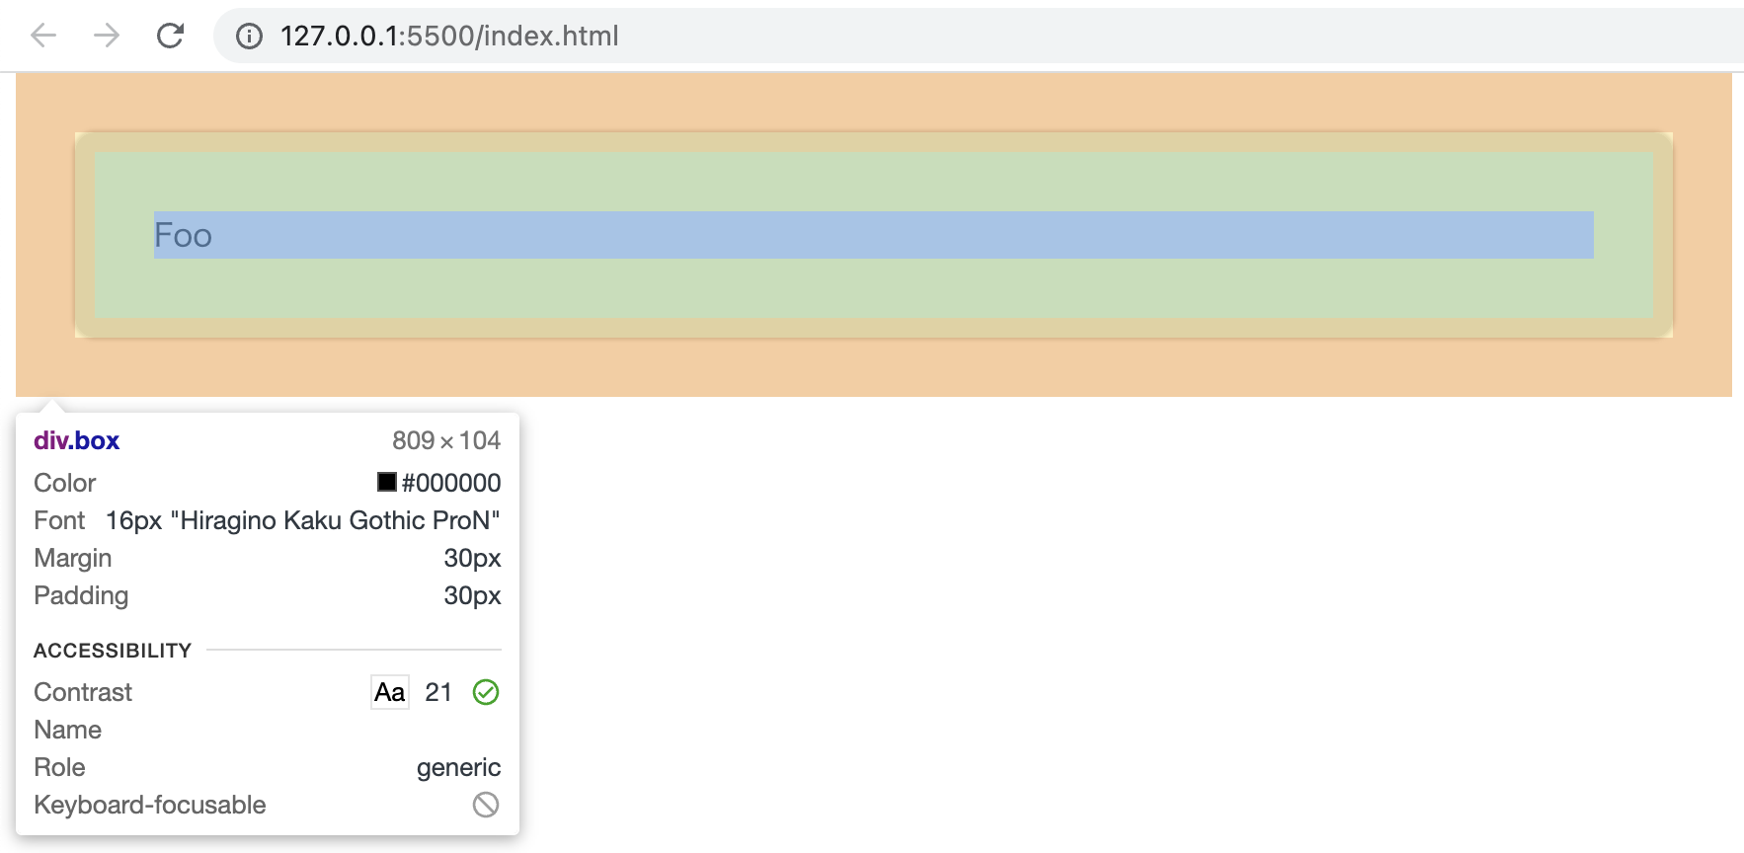Reload the current page
Image resolution: width=1744 pixels, height=853 pixels.
coord(170,37)
